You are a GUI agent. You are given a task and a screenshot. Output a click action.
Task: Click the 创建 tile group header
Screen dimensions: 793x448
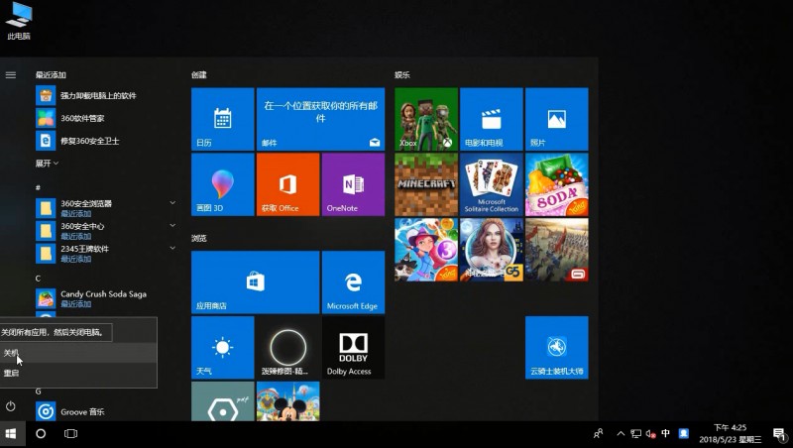199,75
